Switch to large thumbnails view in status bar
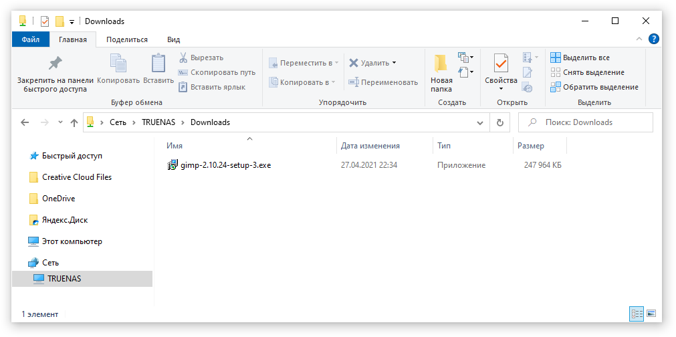 [651, 314]
